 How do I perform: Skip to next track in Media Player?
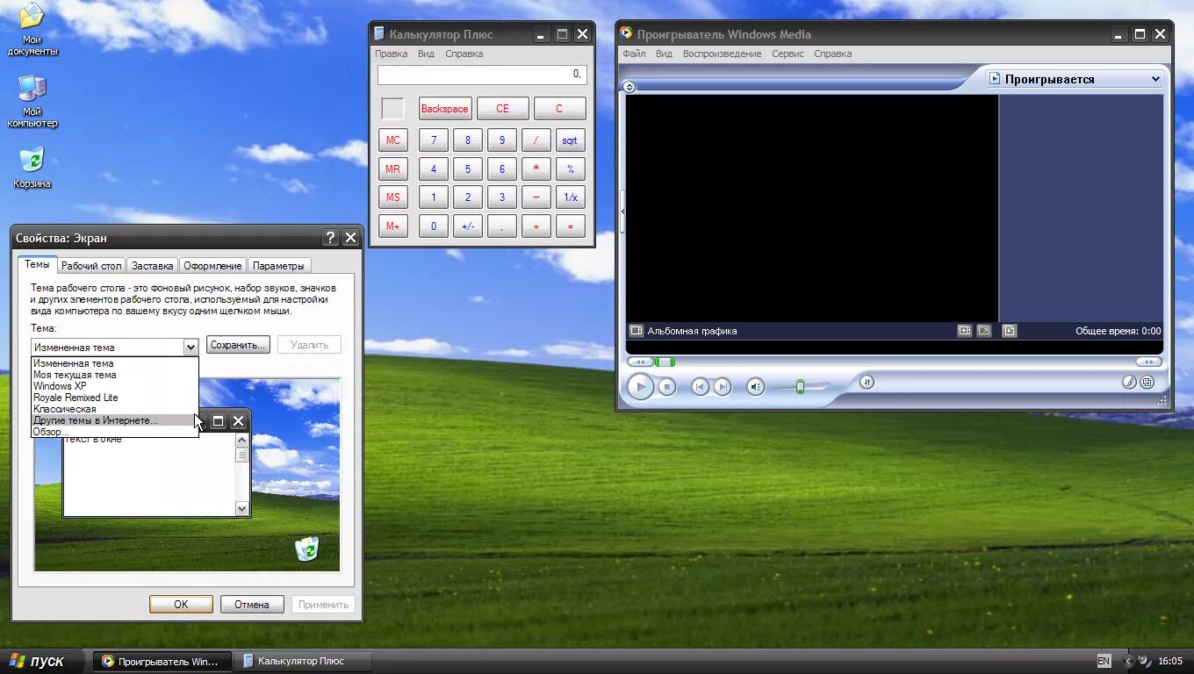tap(723, 386)
